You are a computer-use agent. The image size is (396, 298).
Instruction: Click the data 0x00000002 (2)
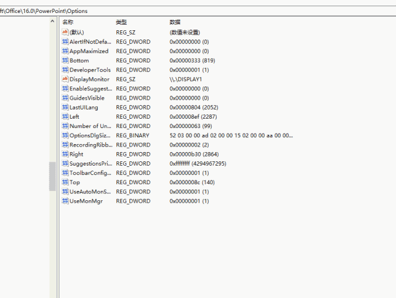point(189,145)
